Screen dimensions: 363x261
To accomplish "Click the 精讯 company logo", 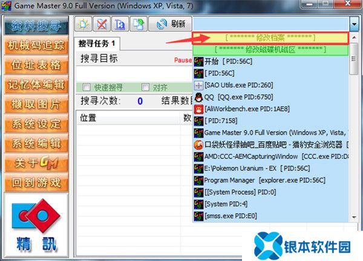I will tap(36, 225).
